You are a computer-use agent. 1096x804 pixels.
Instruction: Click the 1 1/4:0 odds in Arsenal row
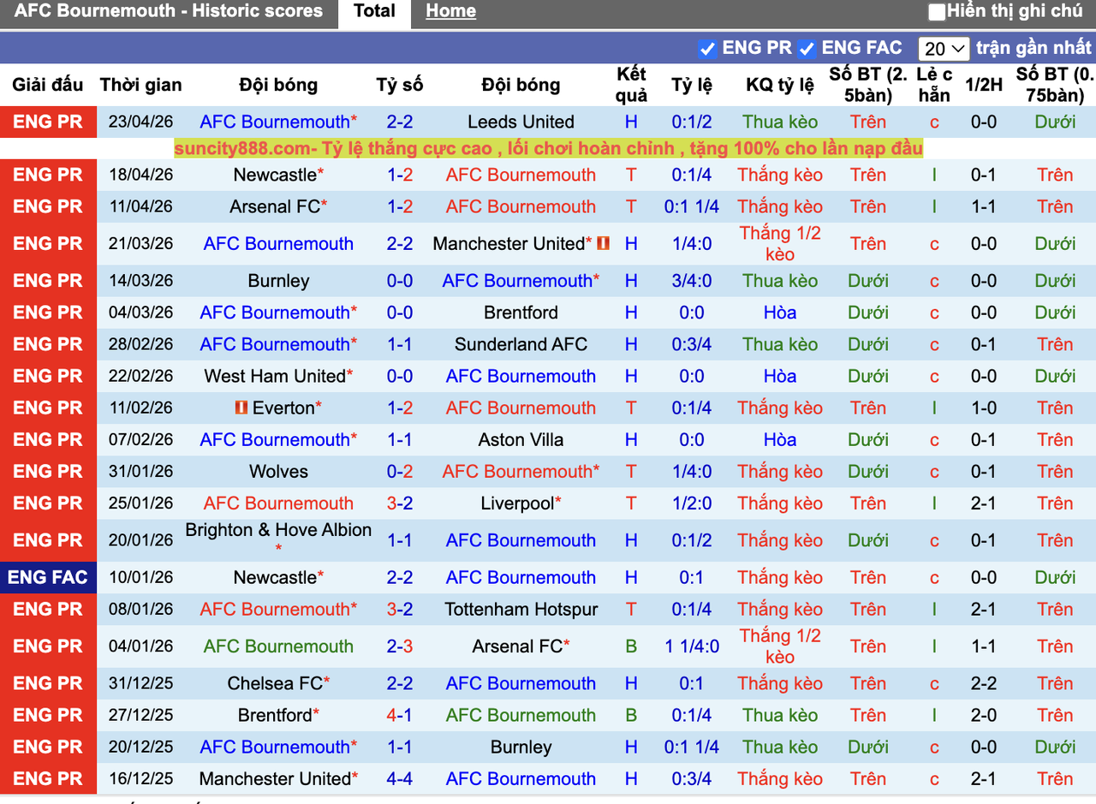click(x=692, y=646)
